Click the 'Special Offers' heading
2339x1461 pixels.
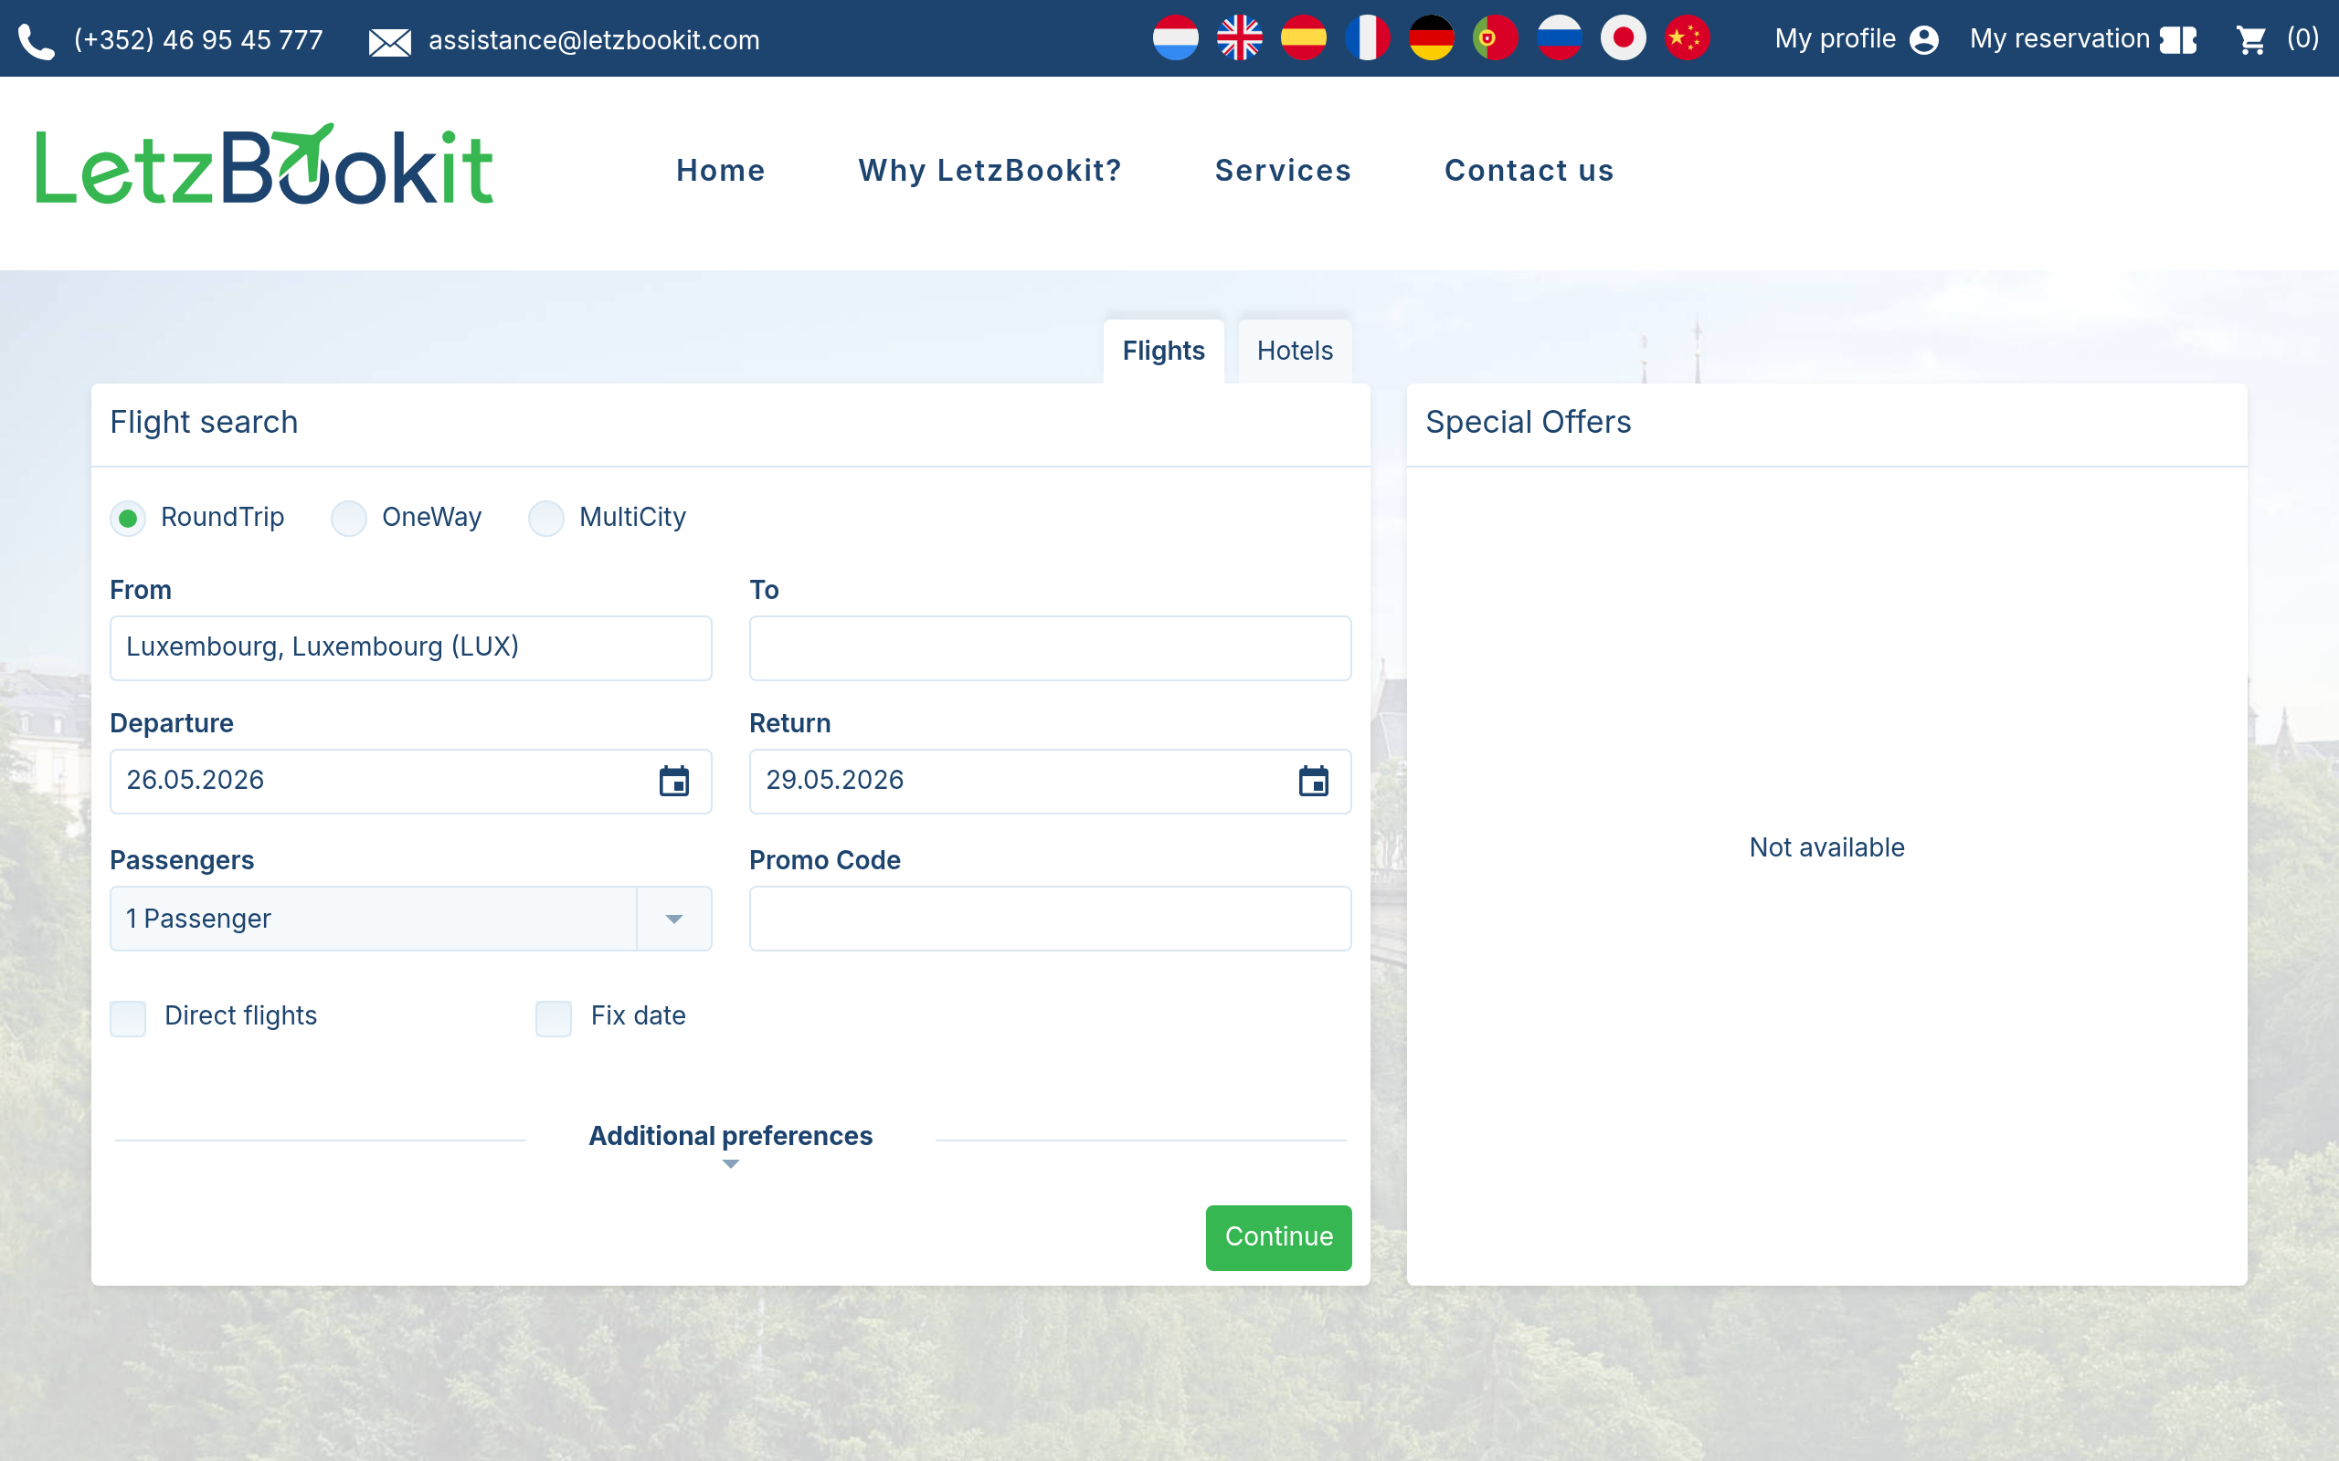(x=1529, y=422)
